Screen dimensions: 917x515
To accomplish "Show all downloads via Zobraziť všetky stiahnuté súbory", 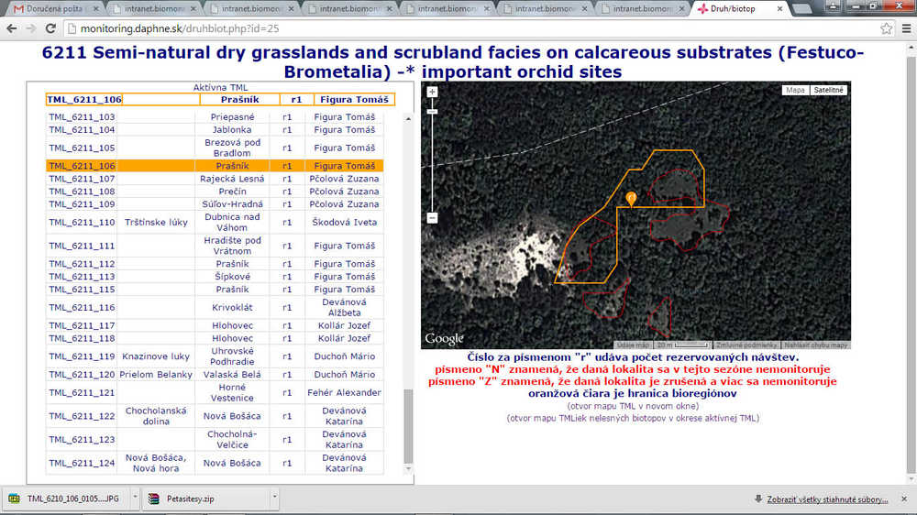I will click(x=827, y=499).
